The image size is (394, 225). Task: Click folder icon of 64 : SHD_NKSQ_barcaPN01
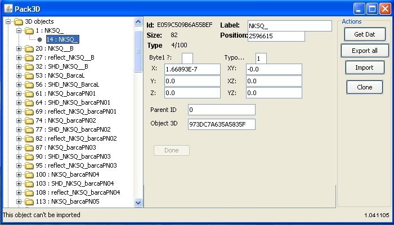click(x=29, y=102)
